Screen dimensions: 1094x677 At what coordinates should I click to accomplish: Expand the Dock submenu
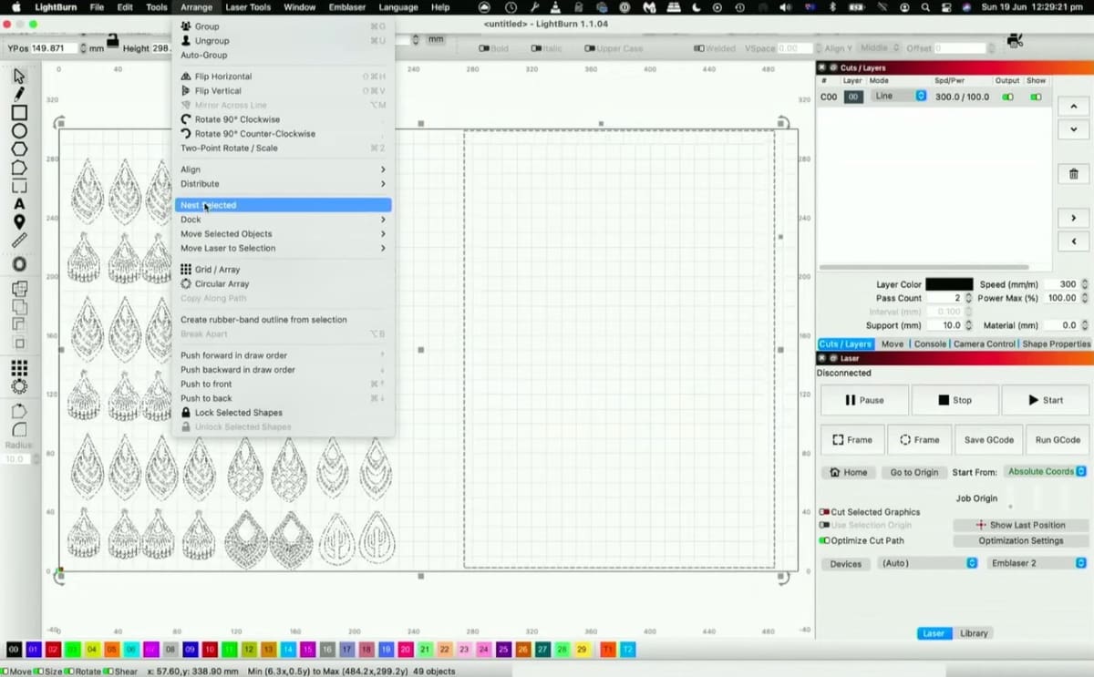pyautogui.click(x=283, y=220)
